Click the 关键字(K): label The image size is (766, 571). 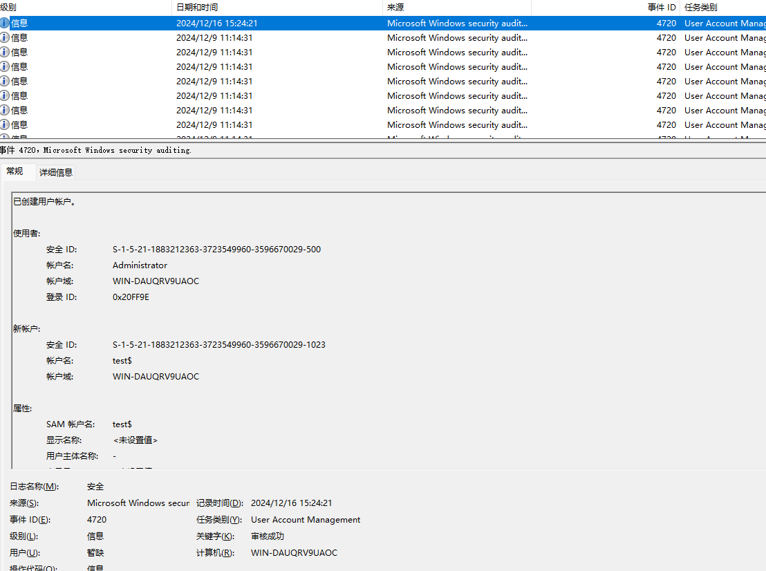click(x=216, y=536)
